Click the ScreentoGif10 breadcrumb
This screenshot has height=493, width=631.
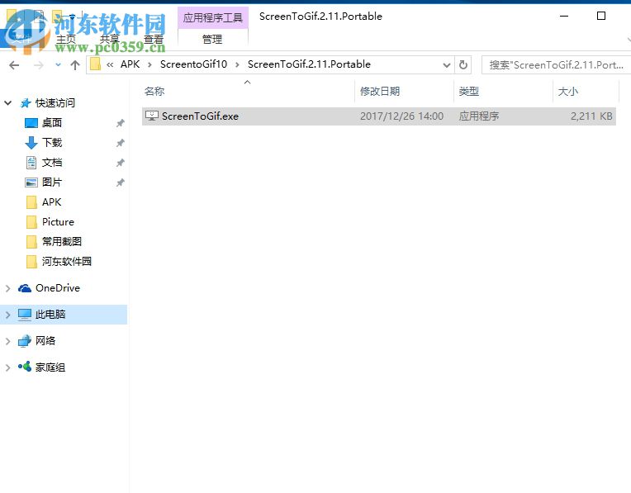tap(193, 64)
